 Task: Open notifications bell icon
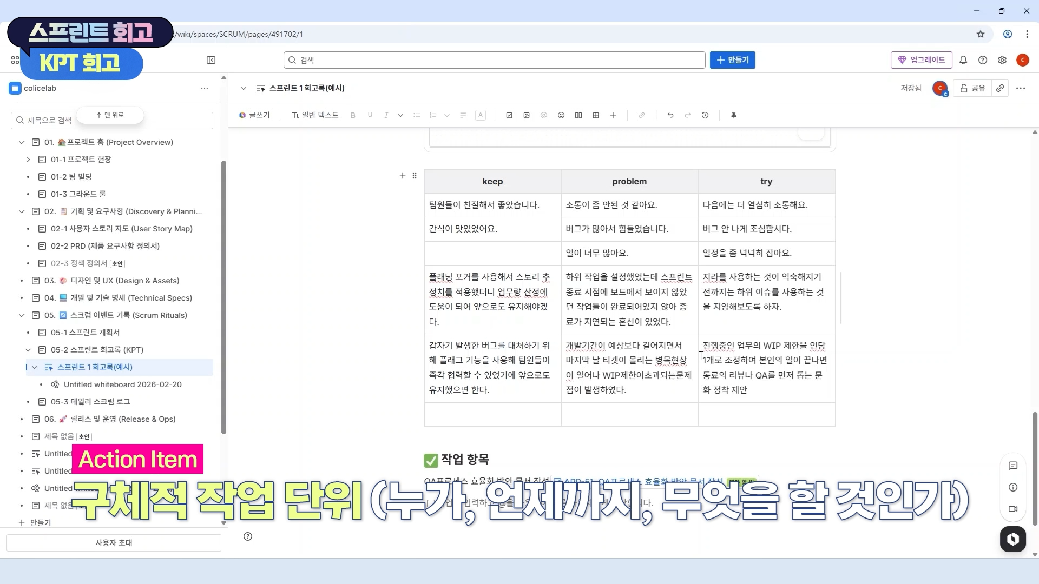coord(963,60)
